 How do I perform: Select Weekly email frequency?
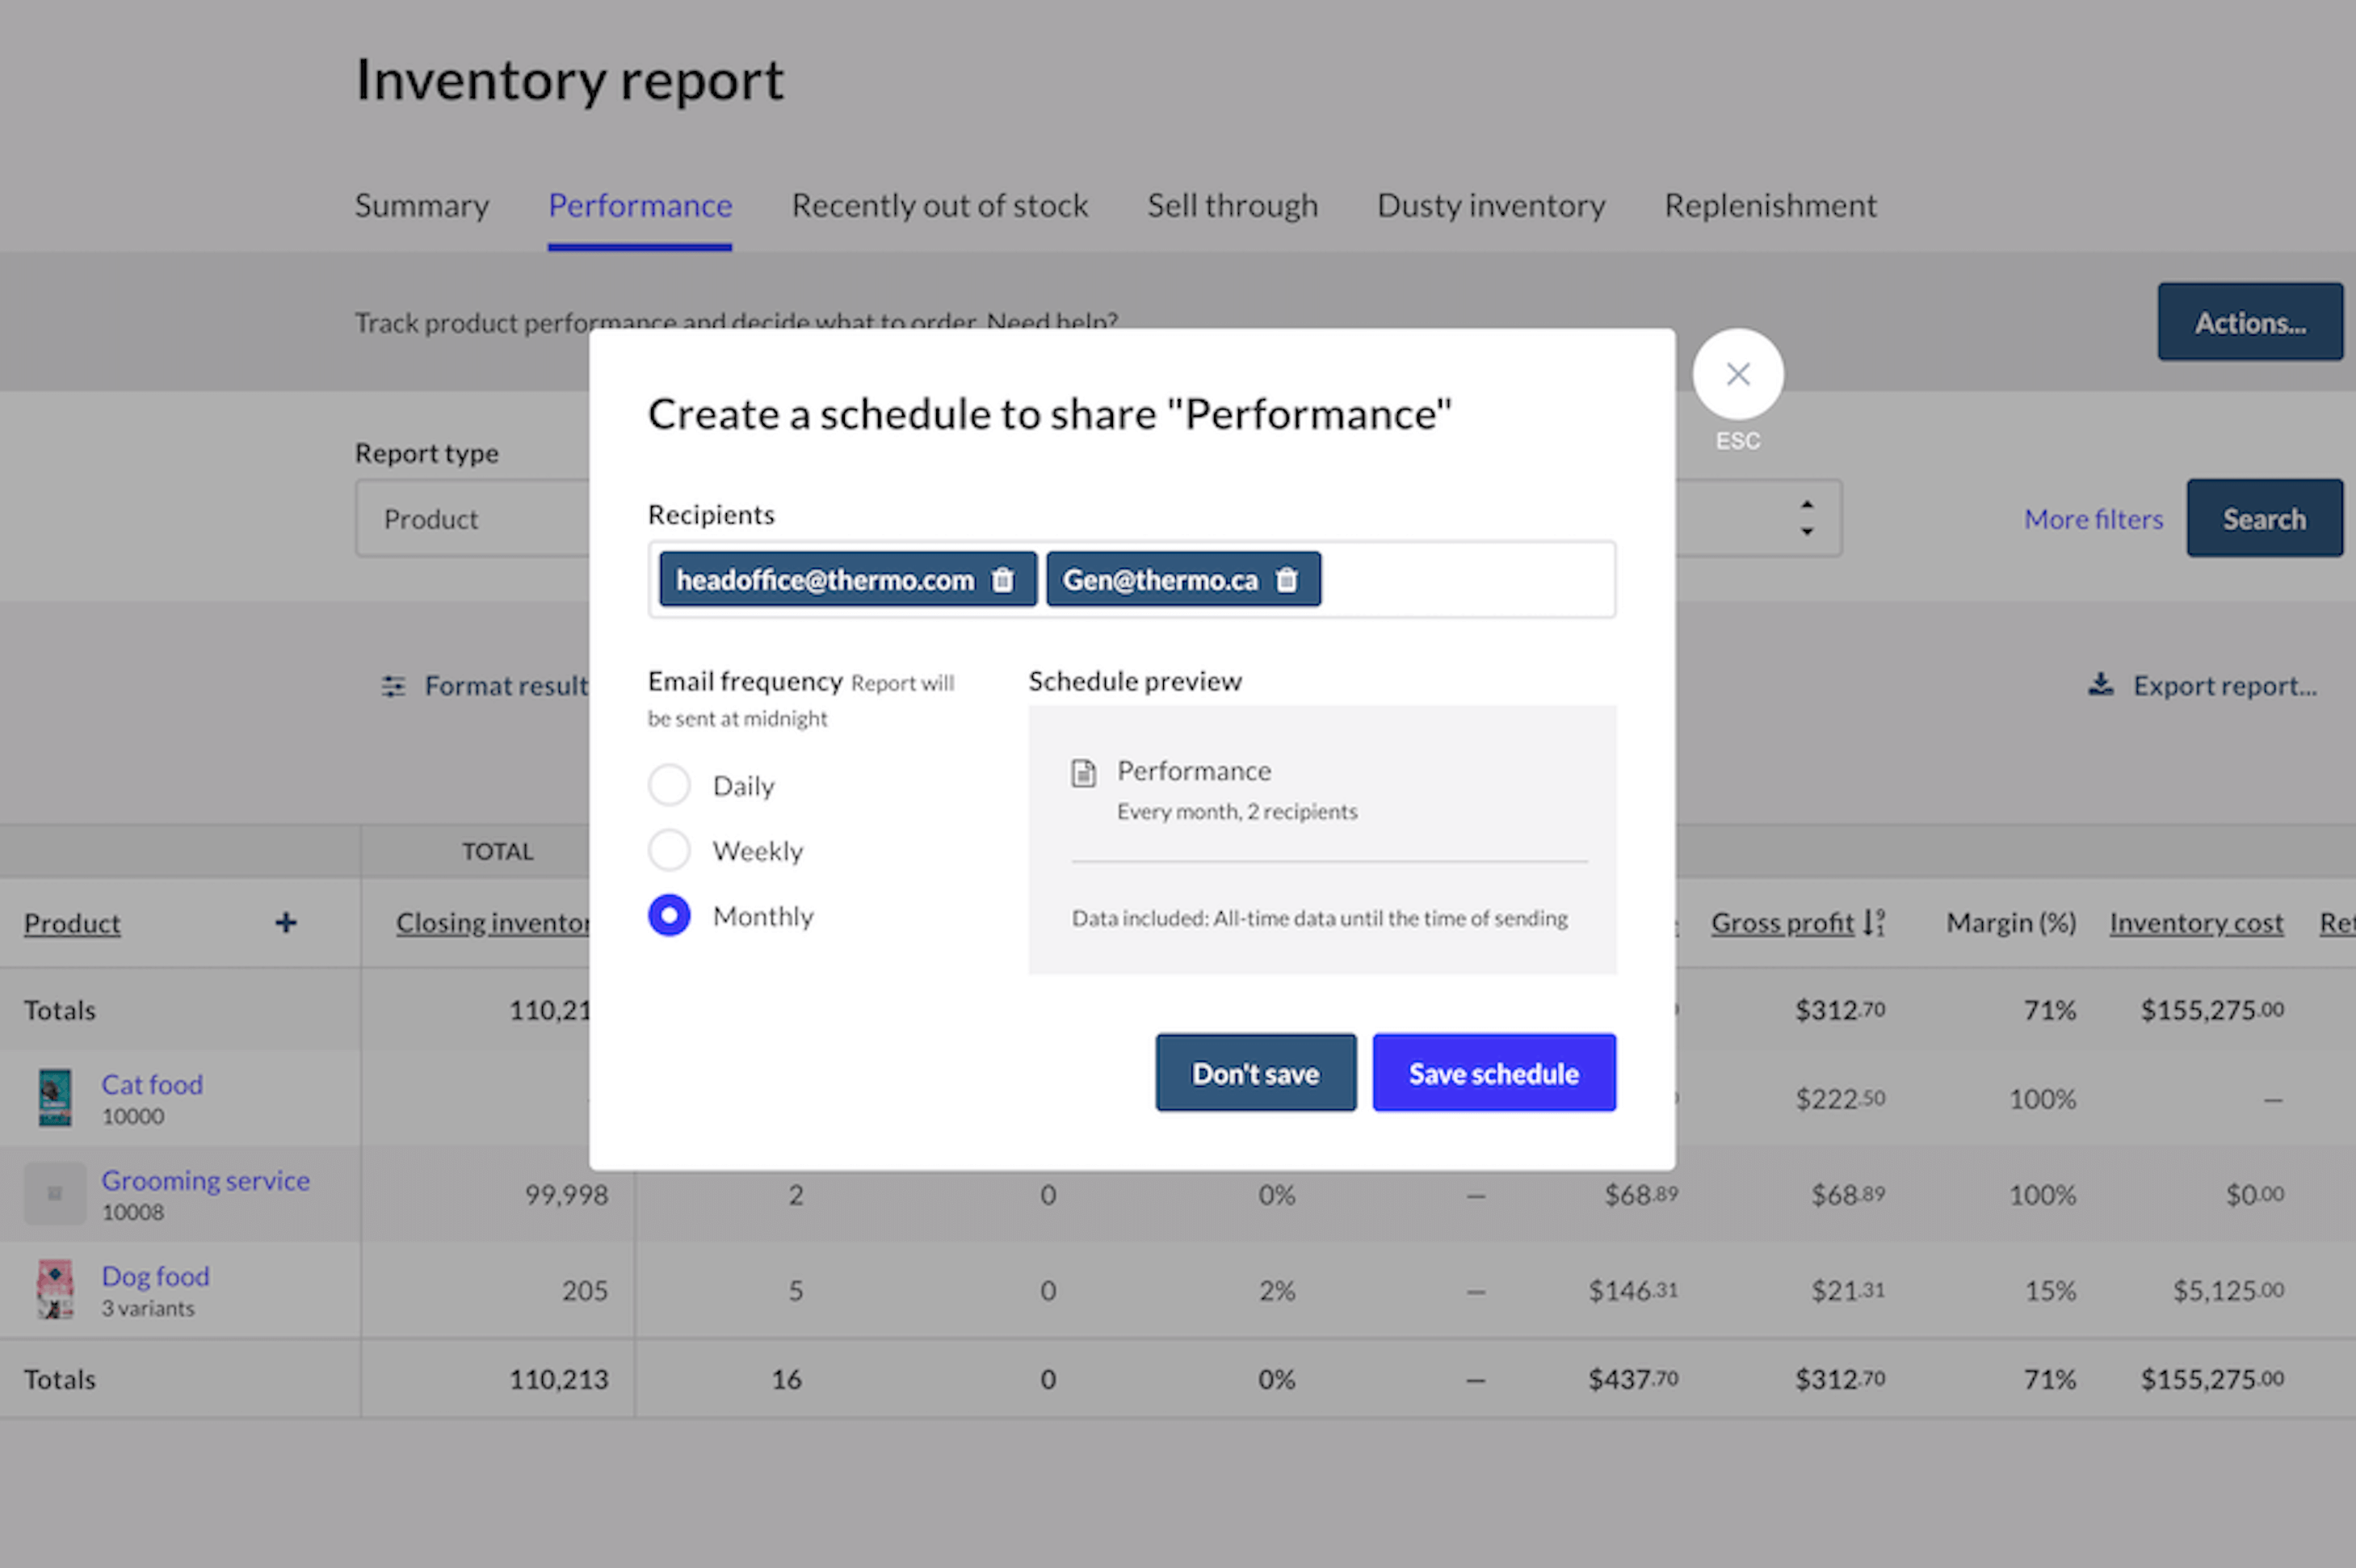[669, 850]
